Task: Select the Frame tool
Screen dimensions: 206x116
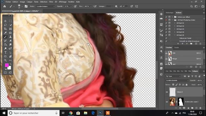Action: coord(10,29)
